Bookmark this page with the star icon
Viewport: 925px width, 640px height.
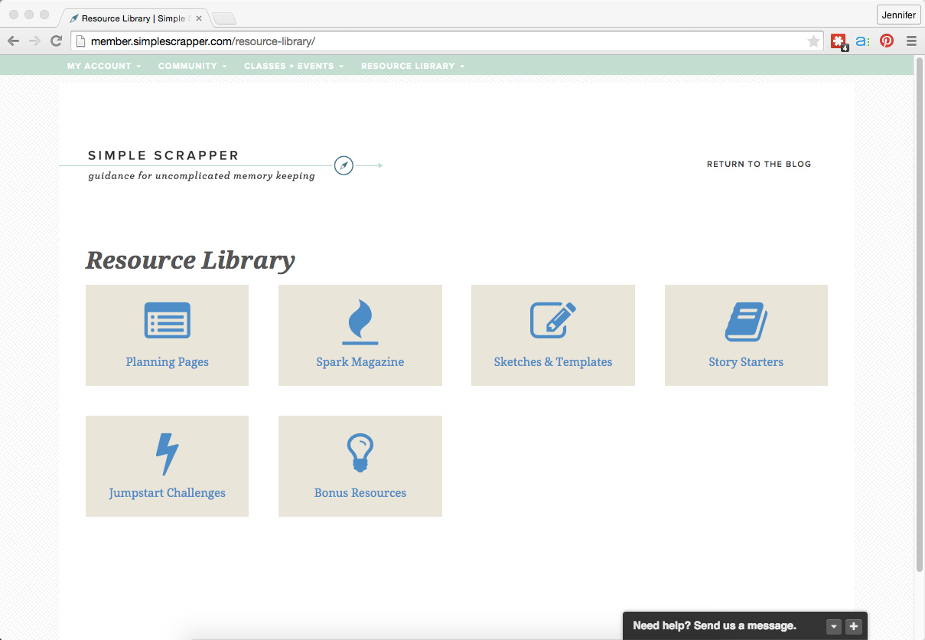pos(813,41)
